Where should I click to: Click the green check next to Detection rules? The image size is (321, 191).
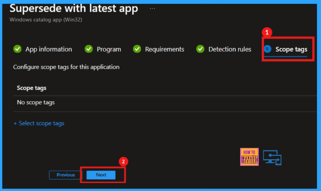(x=200, y=49)
